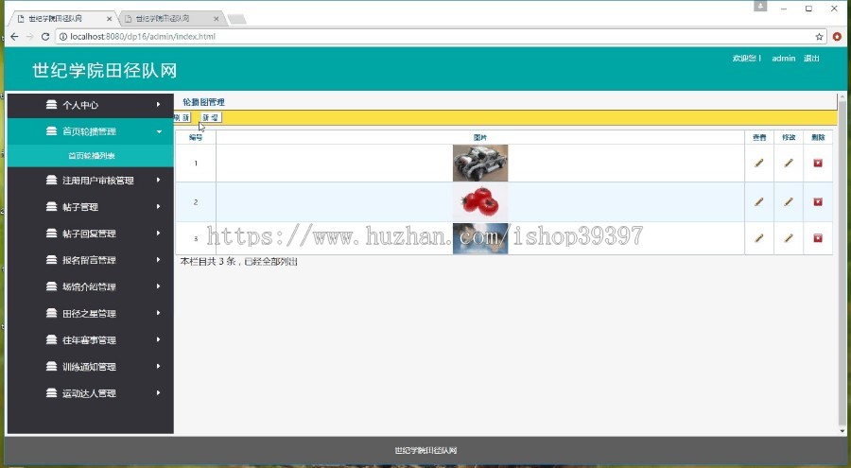Click the tomato thumbnail in row 2
This screenshot has height=468, width=851.
480,202
